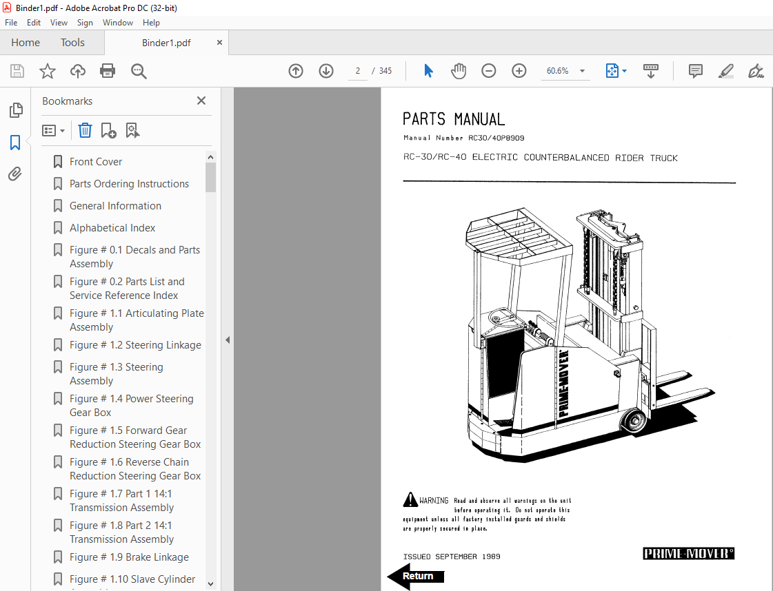The height and width of the screenshot is (591, 773).
Task: Click the page number input field
Action: 358,71
